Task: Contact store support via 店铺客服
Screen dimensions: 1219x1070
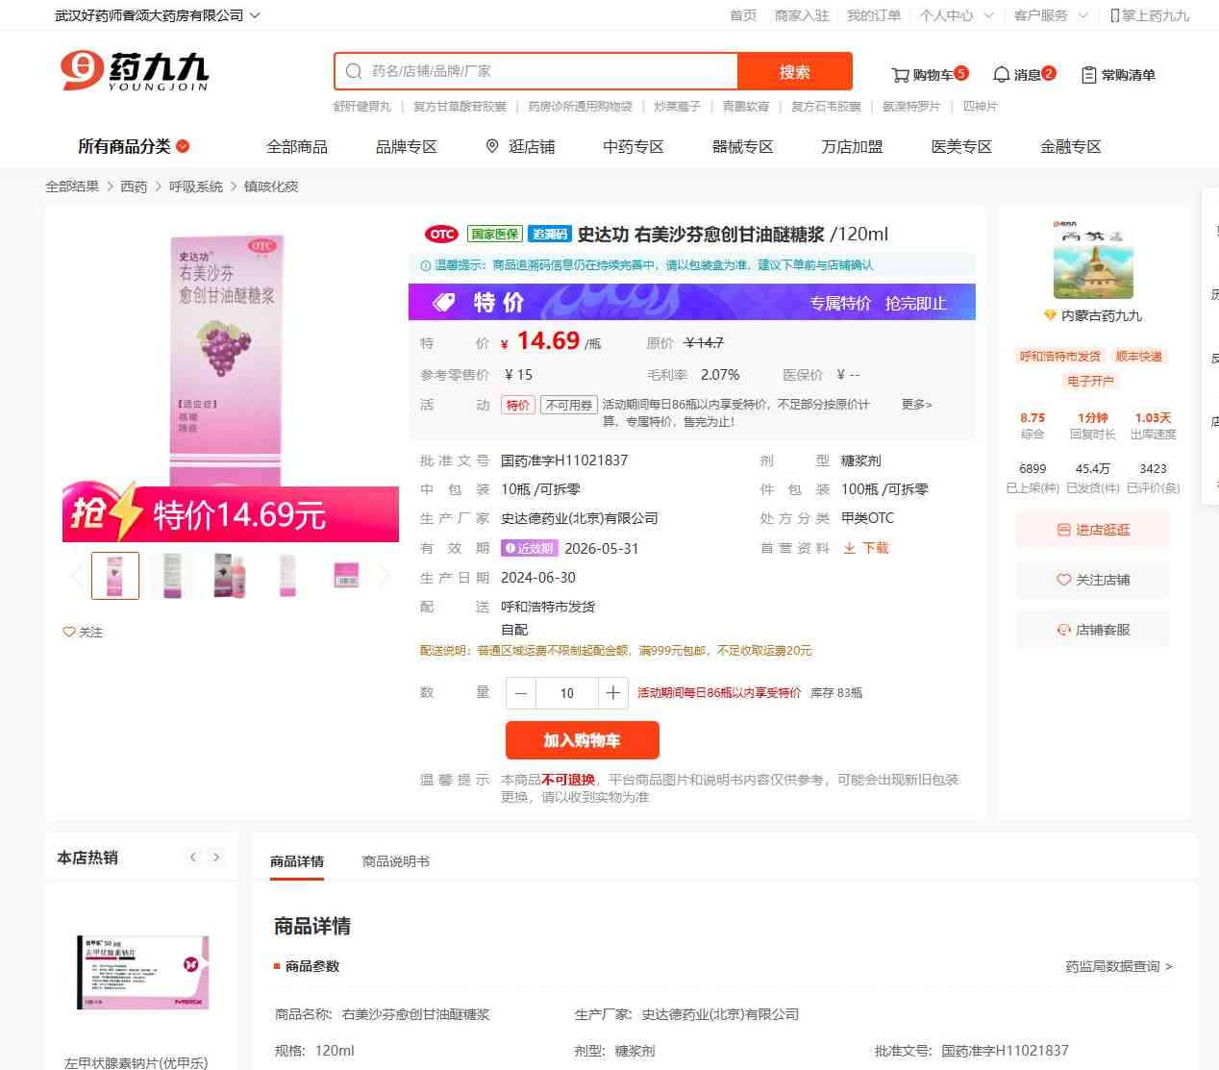Action: tap(1093, 630)
